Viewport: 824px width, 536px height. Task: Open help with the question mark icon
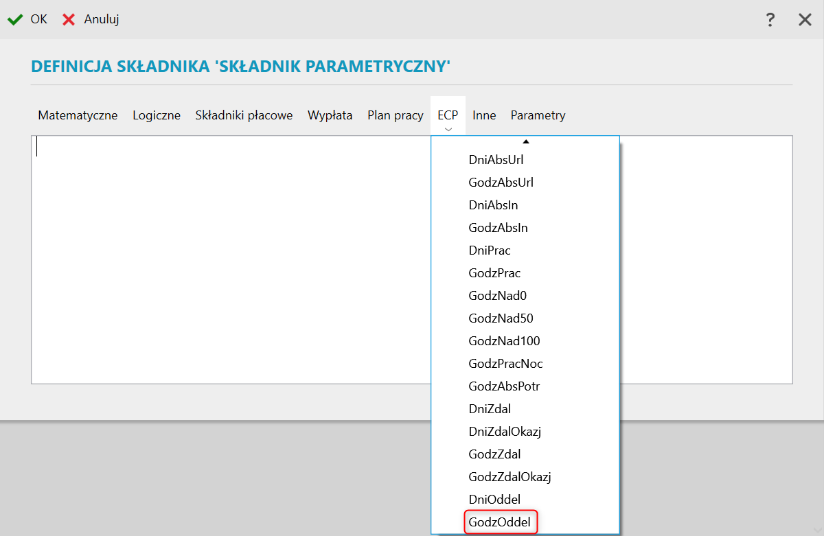pyautogui.click(x=770, y=20)
